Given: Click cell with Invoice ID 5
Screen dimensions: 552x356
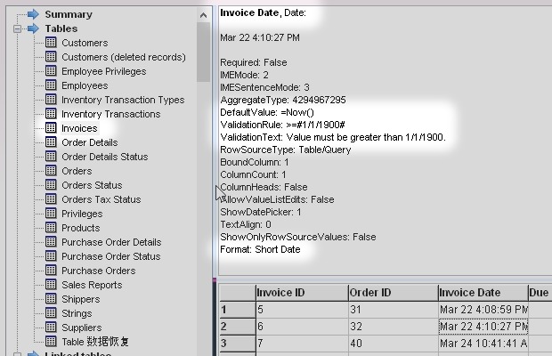Looking at the screenshot, I should pos(299,310).
